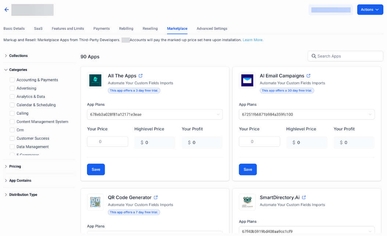
Task: Follow the Learn More link
Action: click(x=253, y=40)
